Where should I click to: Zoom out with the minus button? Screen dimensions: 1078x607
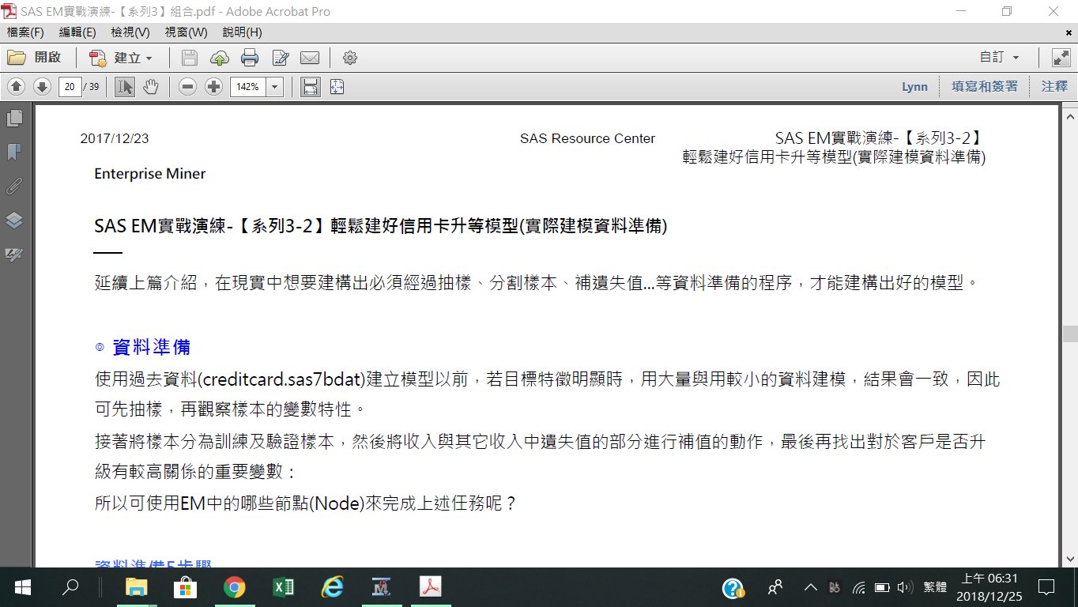pos(187,86)
